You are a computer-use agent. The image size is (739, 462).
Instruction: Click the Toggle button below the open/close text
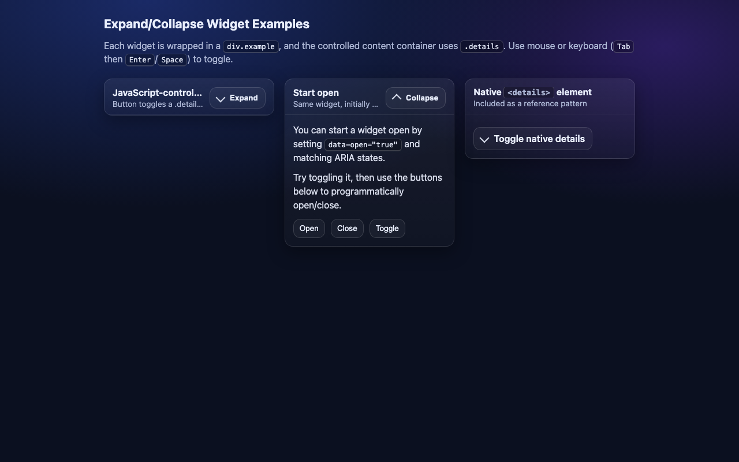click(387, 228)
